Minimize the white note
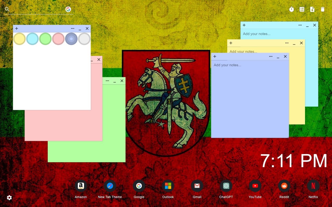Image resolution: width=332 pixels, height=207 pixels. click(80, 29)
